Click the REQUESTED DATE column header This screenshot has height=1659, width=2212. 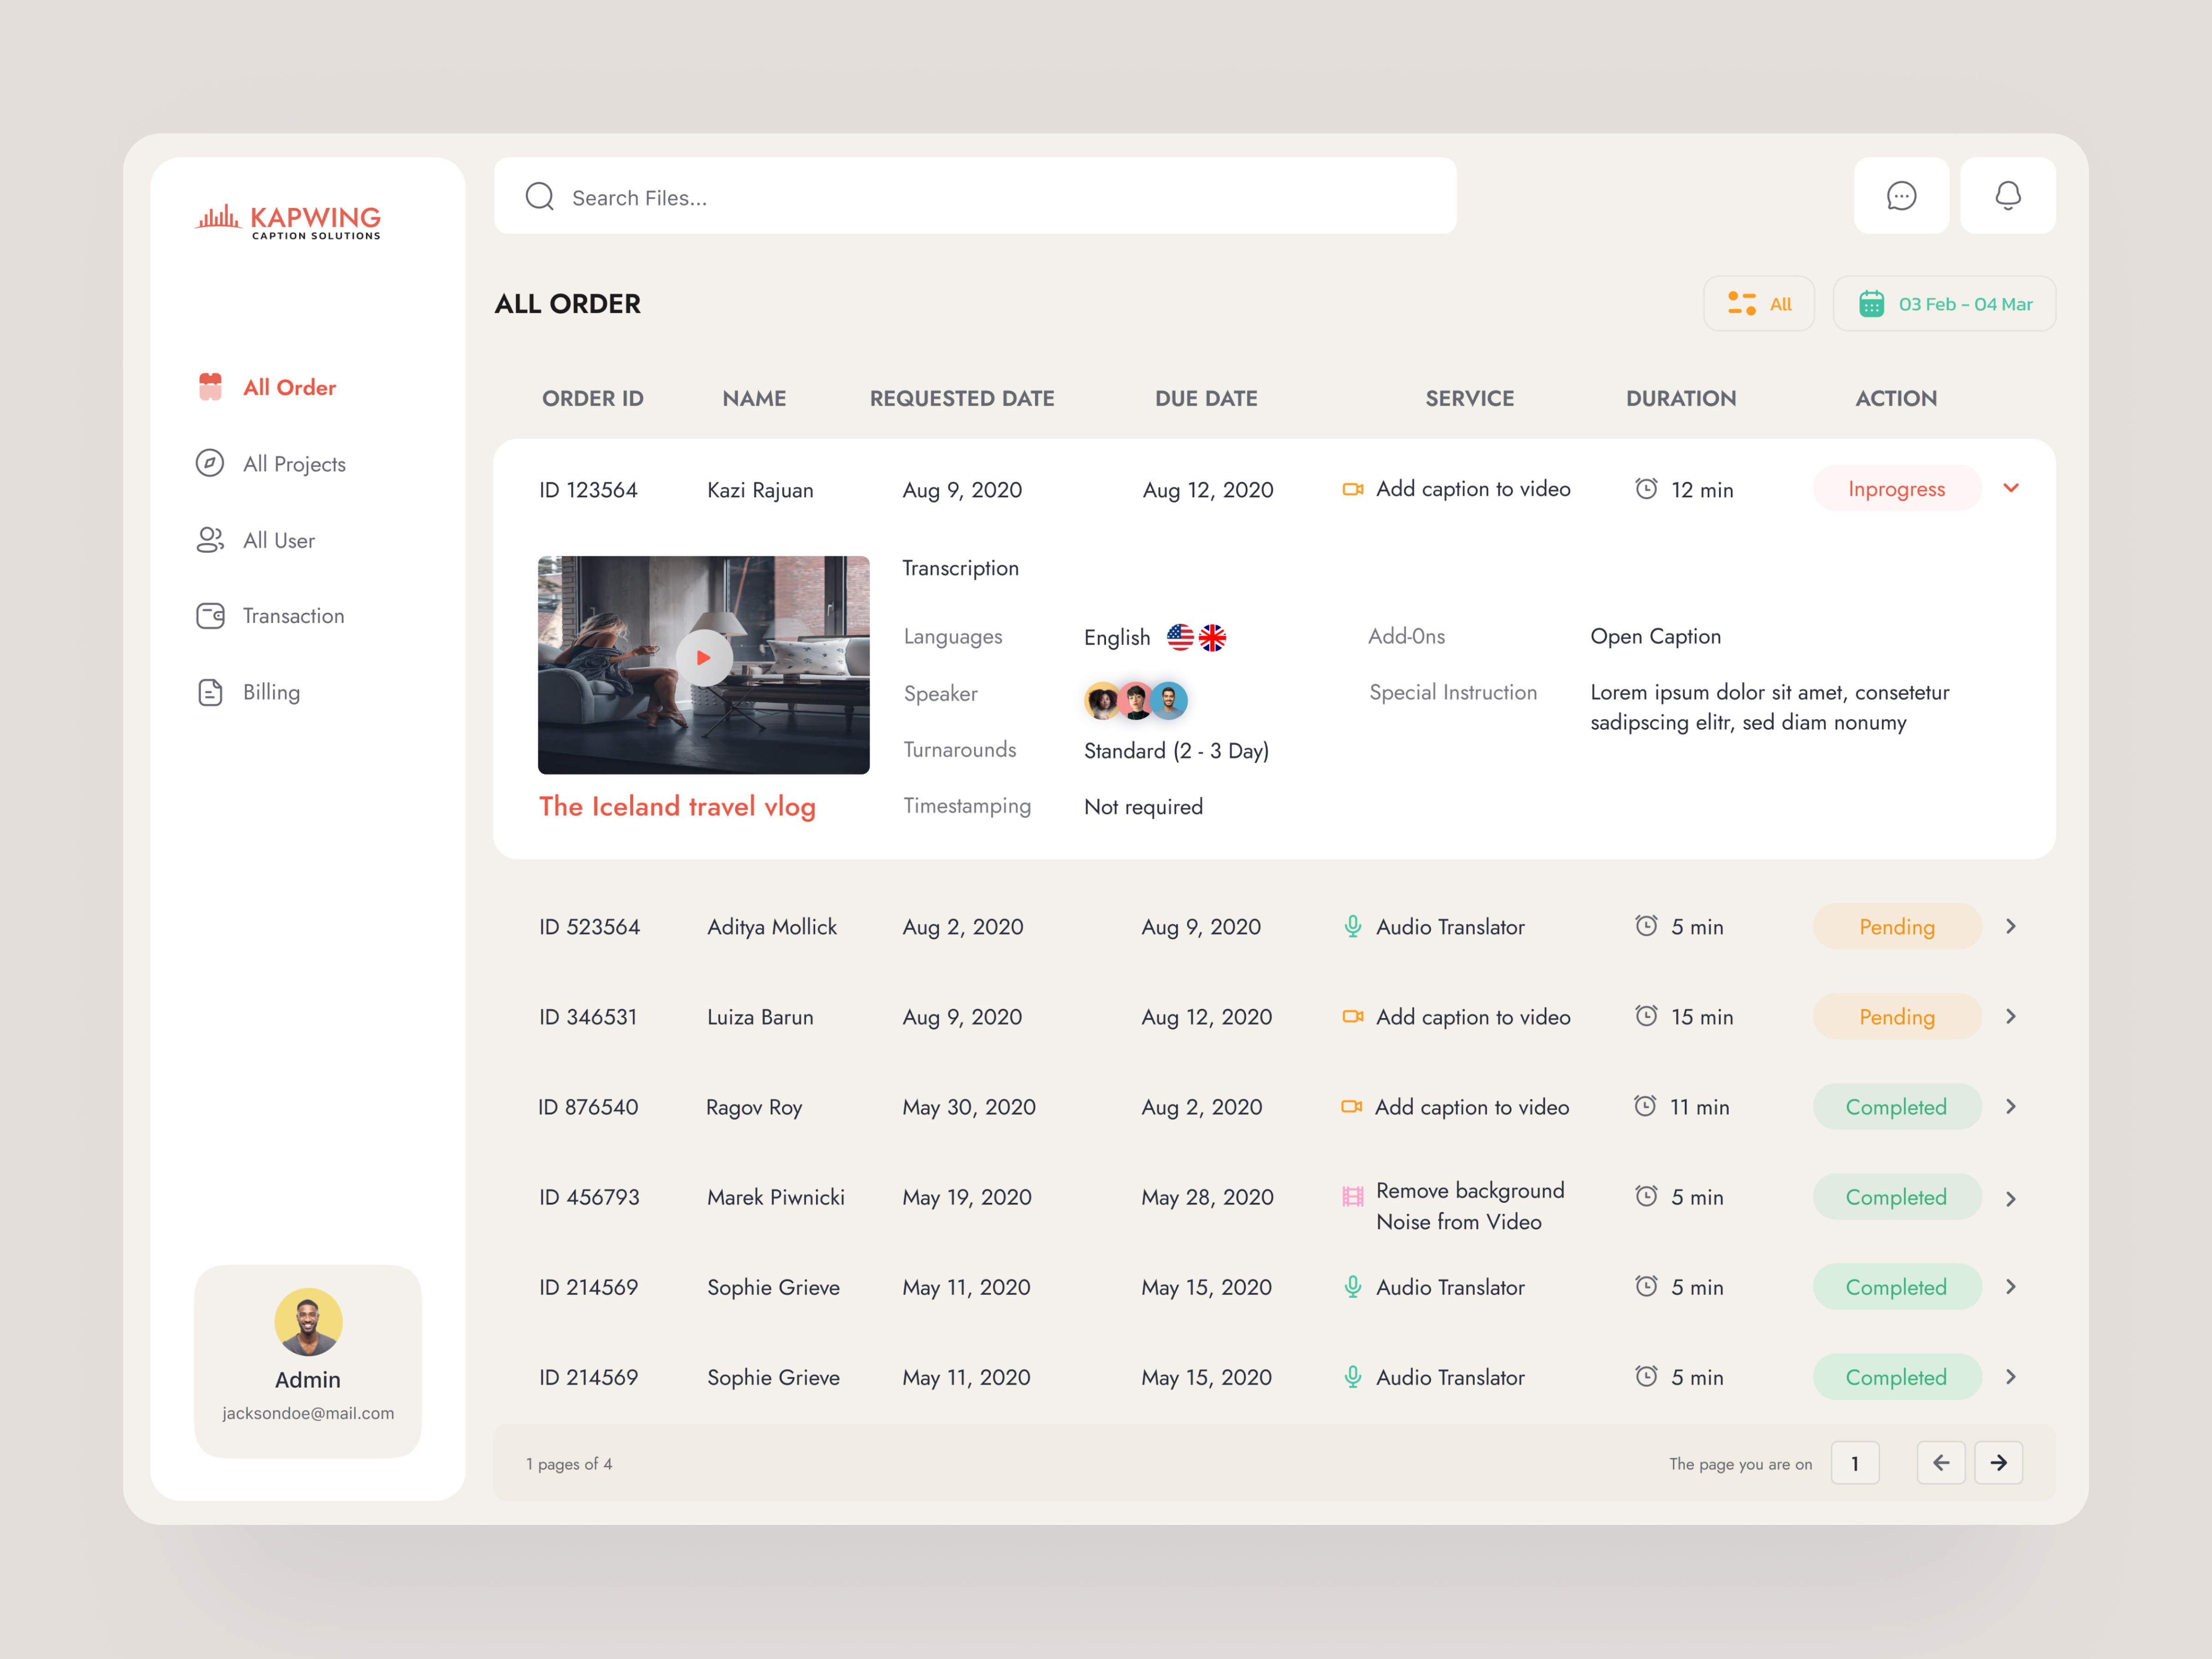coord(962,398)
